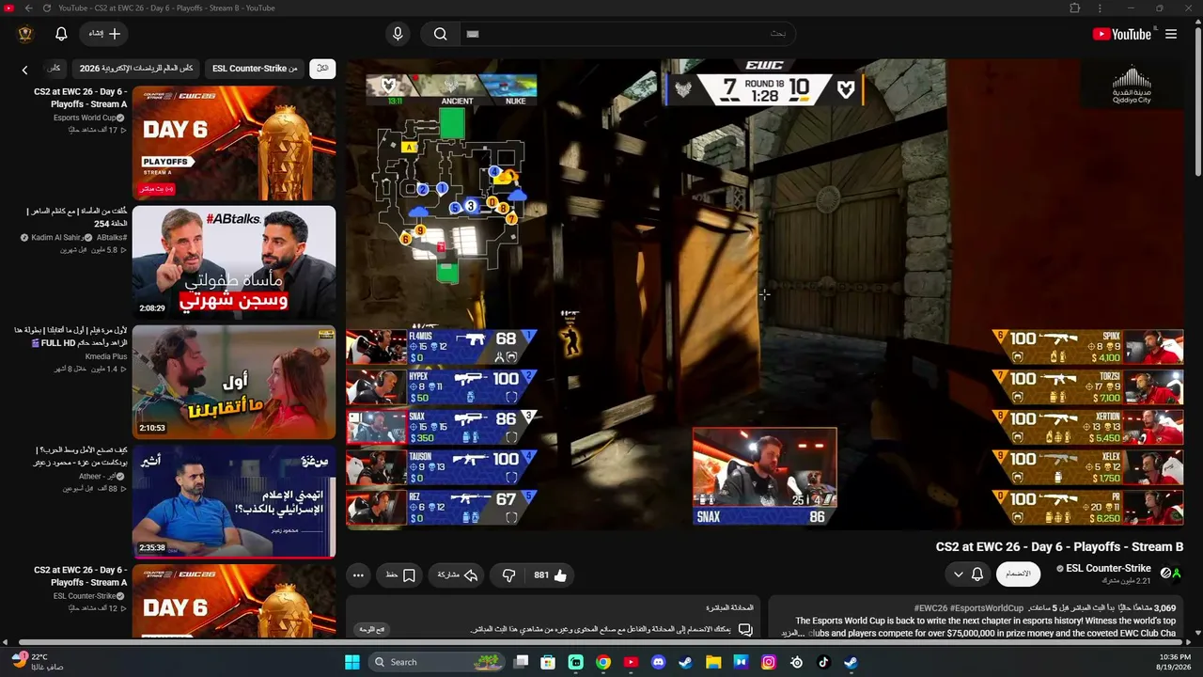Open the Windows Start menu
Viewport: 1203px width, 677px height.
(x=352, y=662)
